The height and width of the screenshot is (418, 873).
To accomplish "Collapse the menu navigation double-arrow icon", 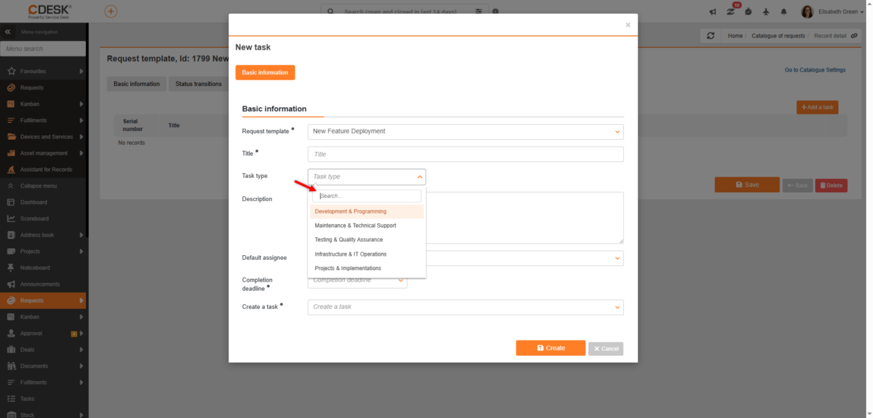I will tap(8, 32).
